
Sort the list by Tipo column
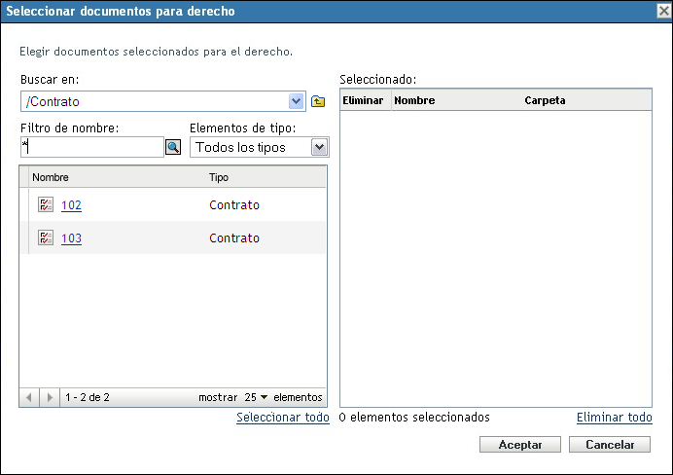[219, 178]
